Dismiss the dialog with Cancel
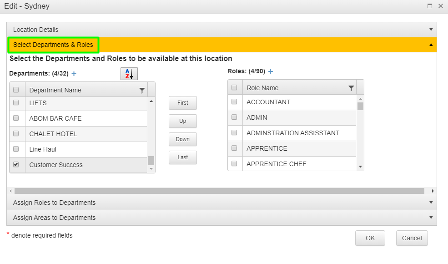The height and width of the screenshot is (264, 448). tap(412, 238)
